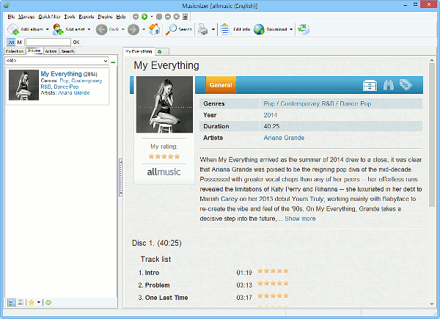The image size is (440, 319).
Task: Open the Quick filter menu
Action: point(49,17)
